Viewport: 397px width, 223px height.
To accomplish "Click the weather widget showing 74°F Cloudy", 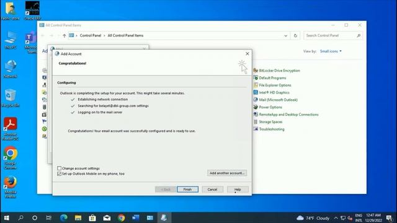I will coord(313,218).
